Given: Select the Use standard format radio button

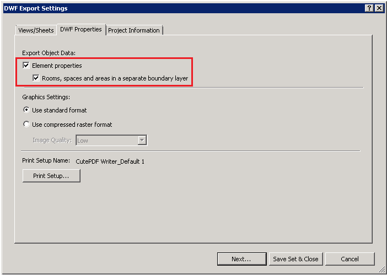Looking at the screenshot, I should (x=26, y=110).
